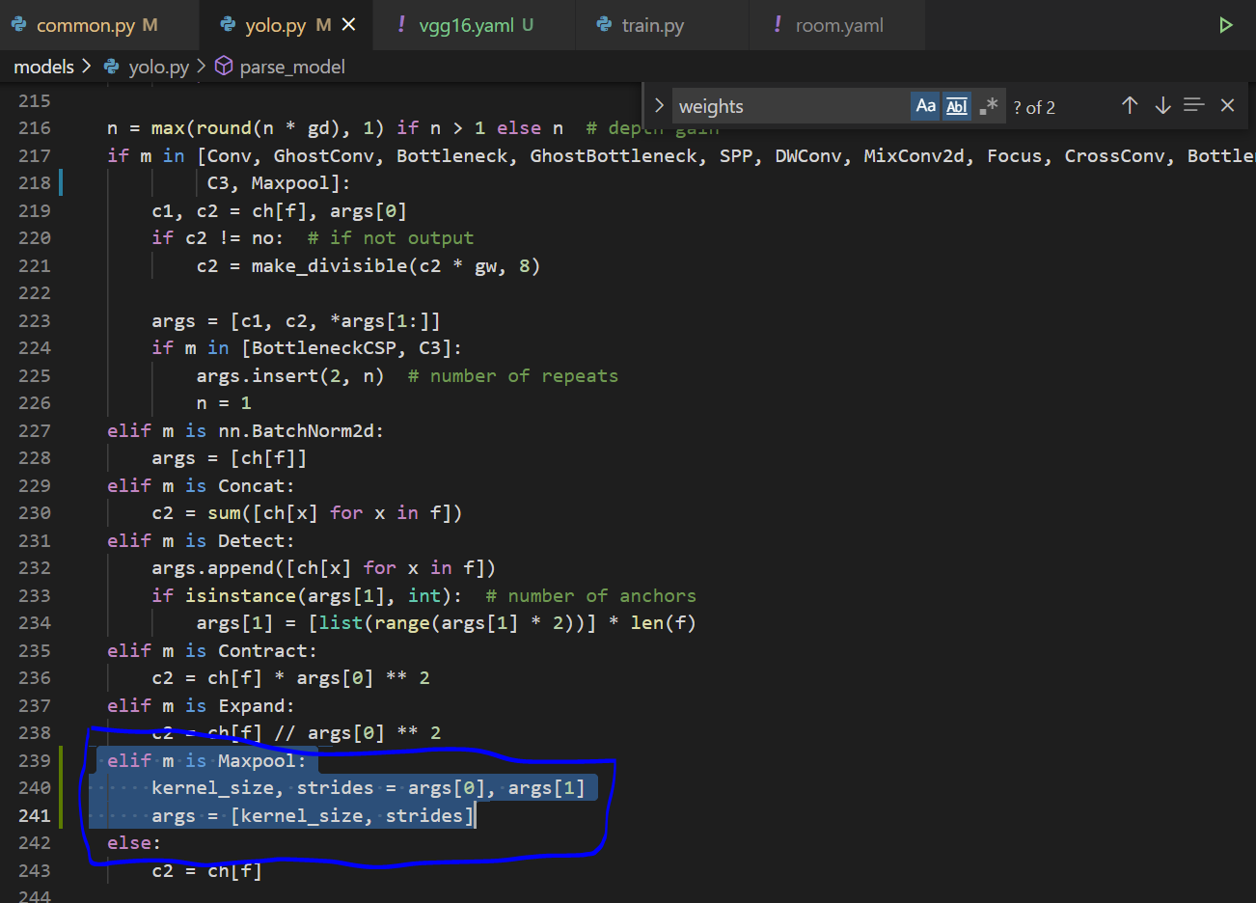Place cursor on "c2 = make_divisible(c2 * gw, 8)"
Screen dimensions: 1256x903
(369, 265)
